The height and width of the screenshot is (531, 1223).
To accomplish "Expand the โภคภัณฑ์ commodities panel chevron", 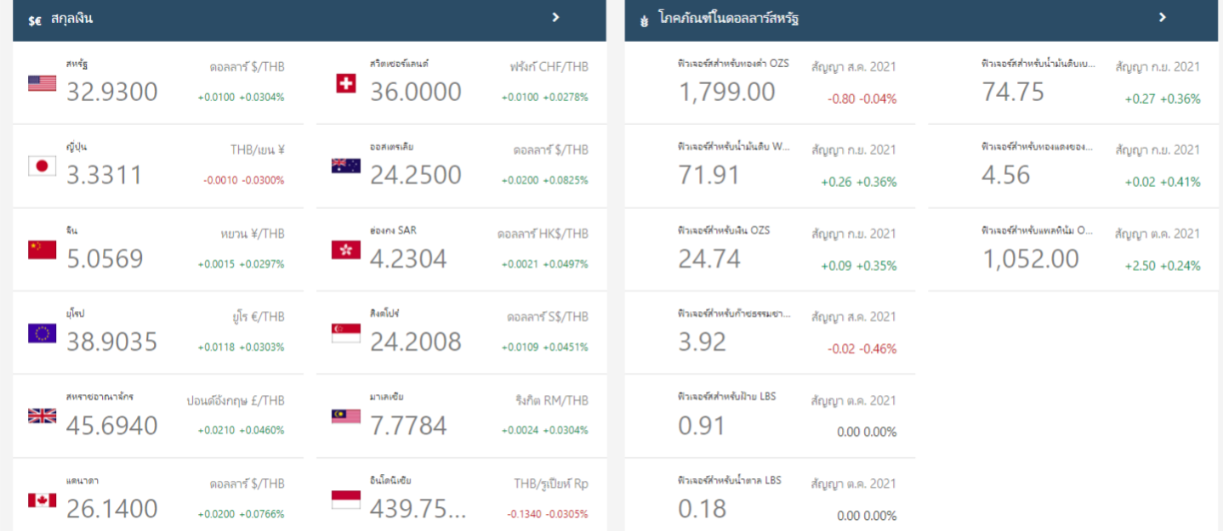I will [1163, 17].
